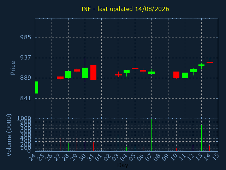Viewport: 226px width, 170px height.
Task: Select the Day axis title
Action: point(123,165)
